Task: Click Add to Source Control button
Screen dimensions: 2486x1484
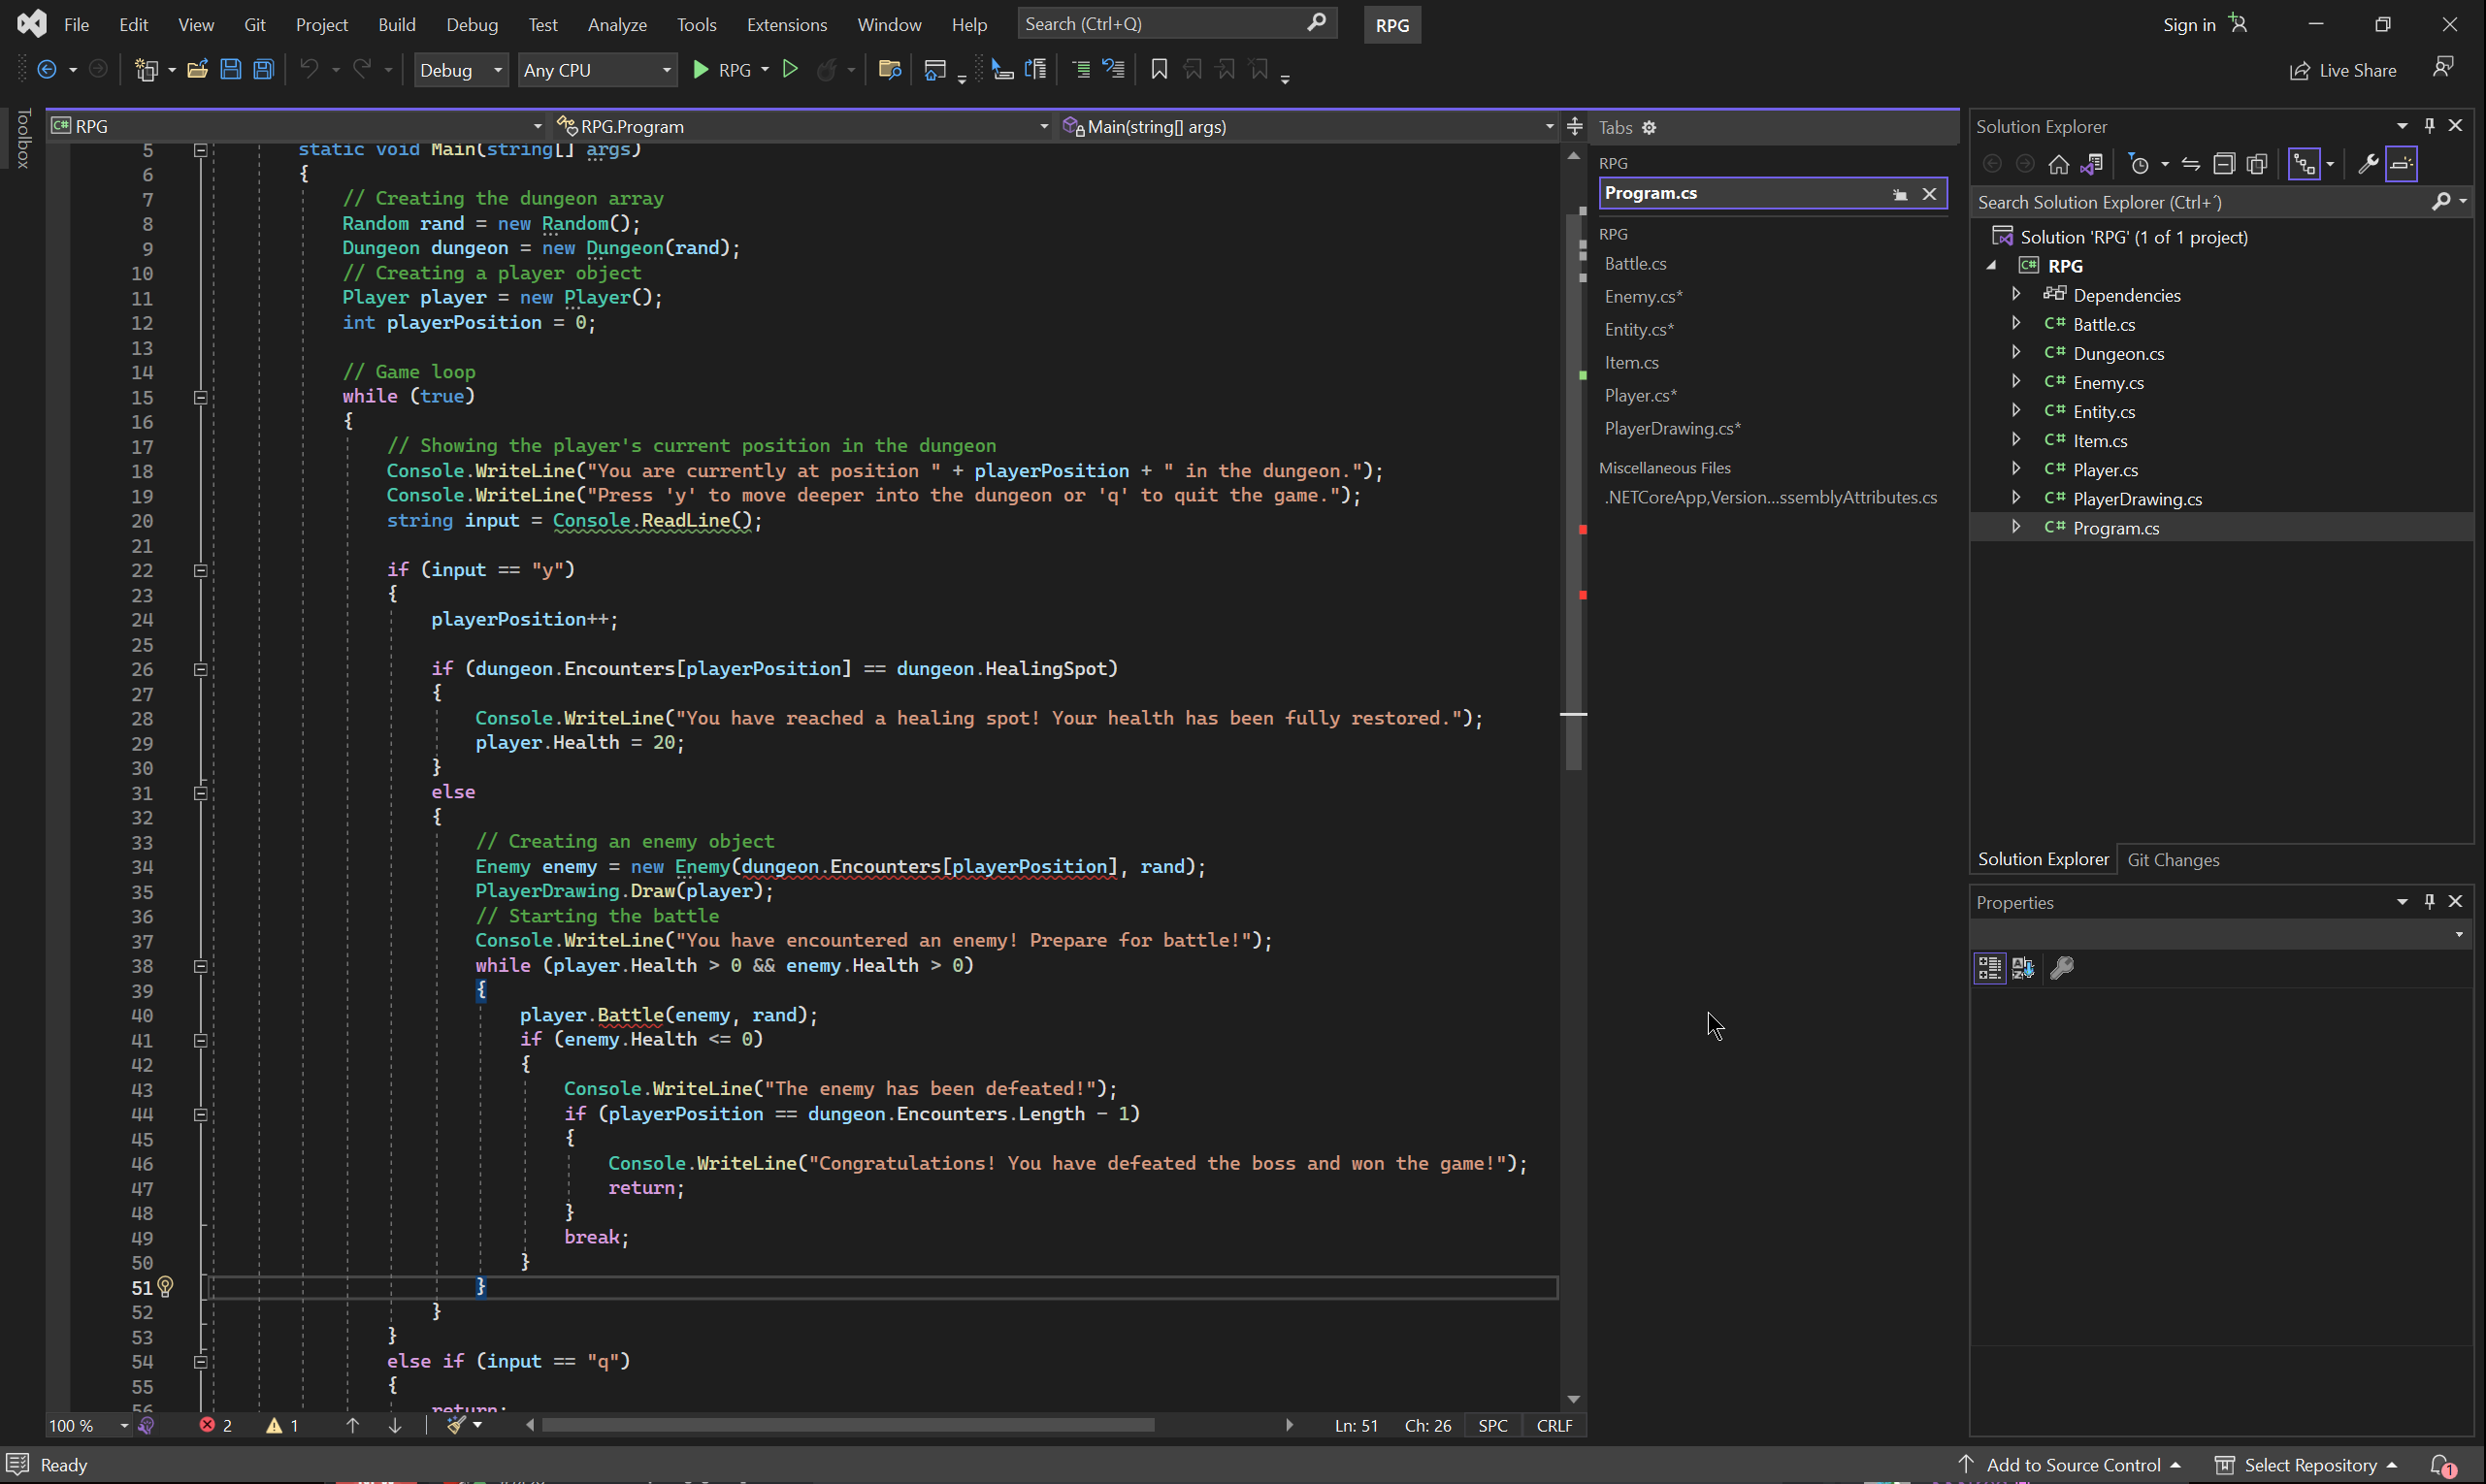Action: tap(2071, 1465)
